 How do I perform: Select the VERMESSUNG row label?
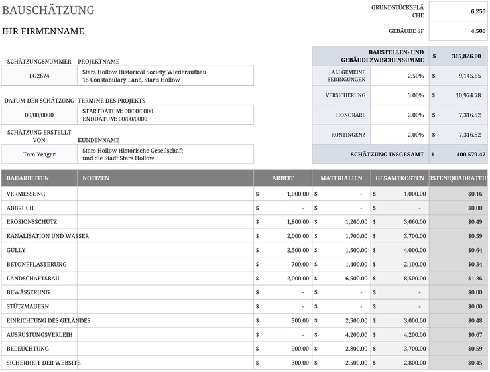tap(26, 194)
